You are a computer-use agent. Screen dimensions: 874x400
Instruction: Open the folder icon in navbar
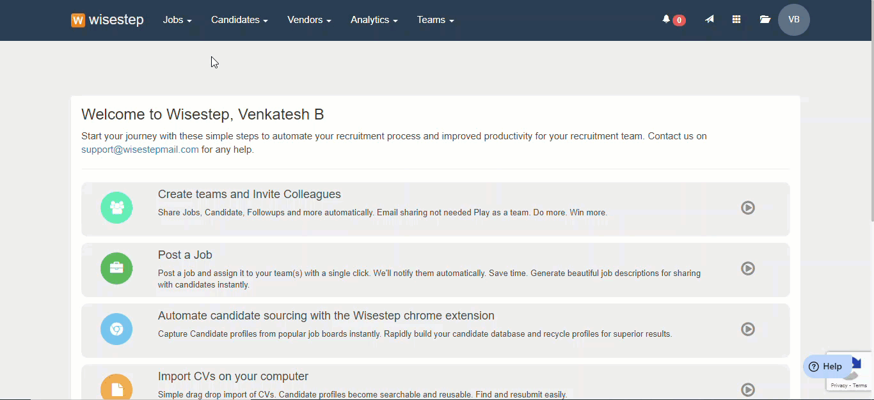pos(765,20)
